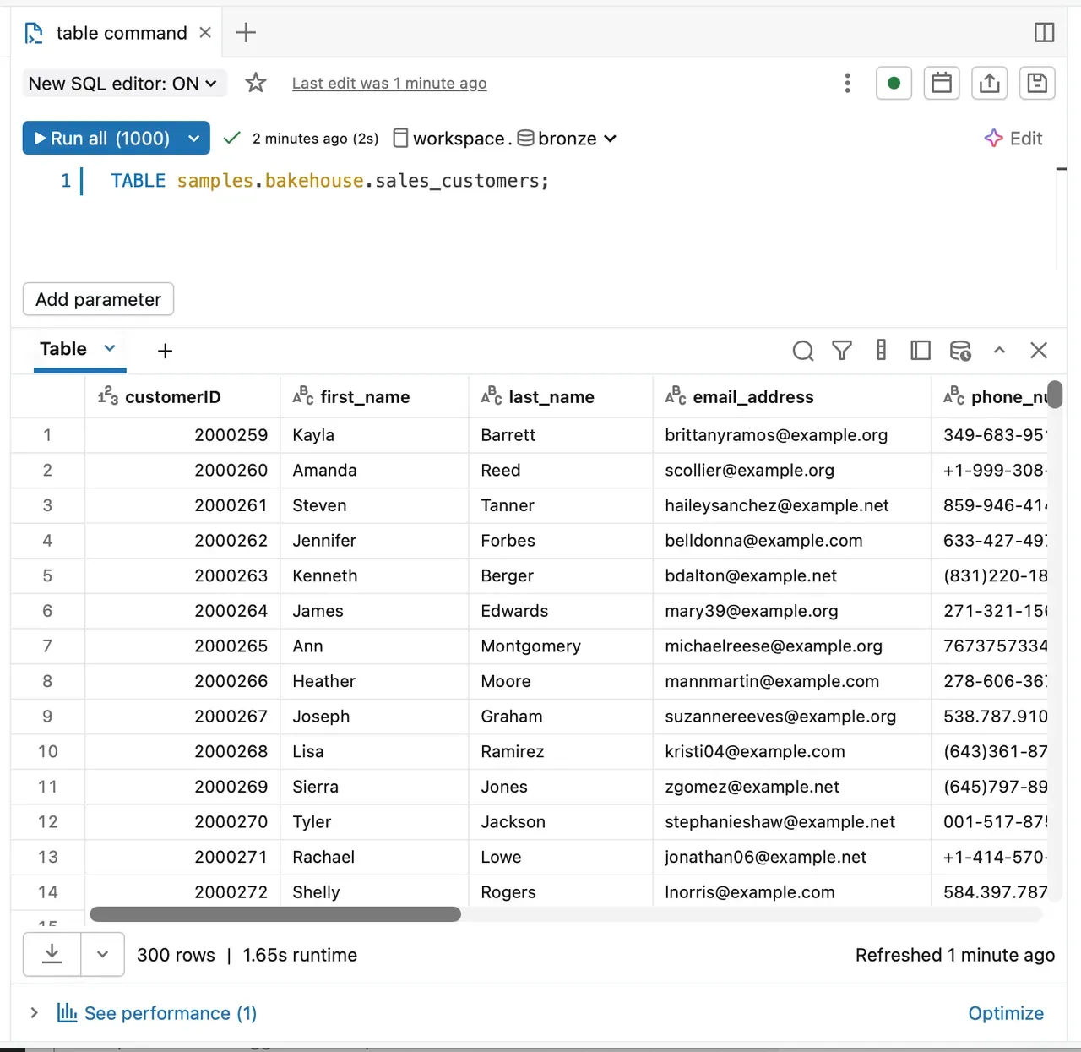This screenshot has height=1052, width=1081.
Task: Open the kebab menu with three vertical dots
Action: [x=847, y=83]
